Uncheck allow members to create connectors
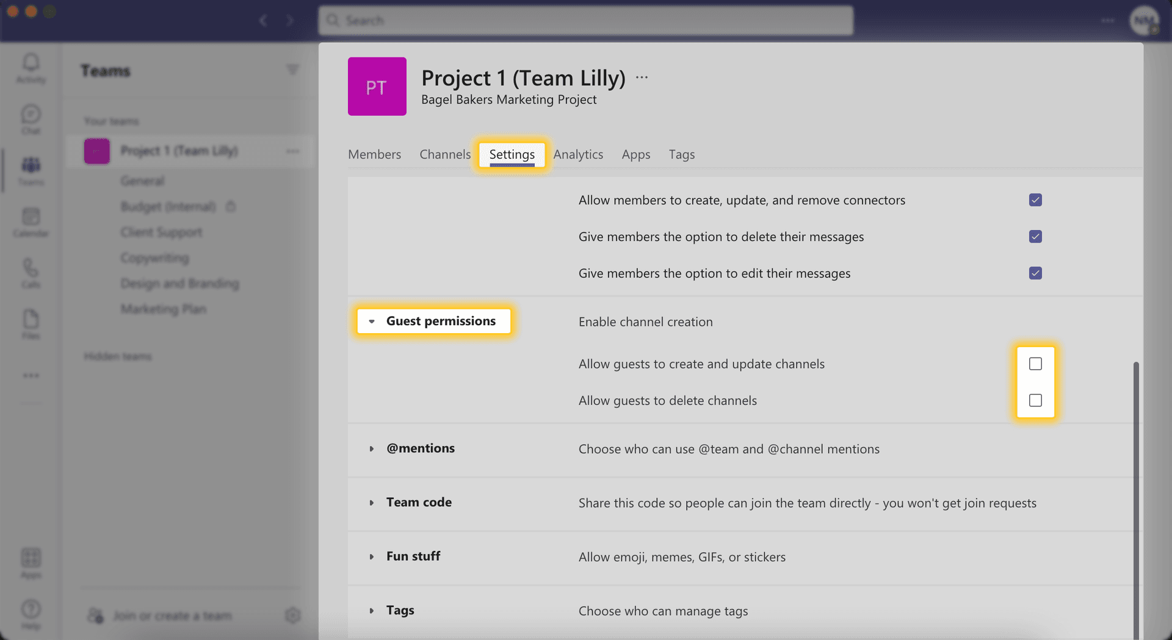The height and width of the screenshot is (640, 1172). pyautogui.click(x=1035, y=200)
